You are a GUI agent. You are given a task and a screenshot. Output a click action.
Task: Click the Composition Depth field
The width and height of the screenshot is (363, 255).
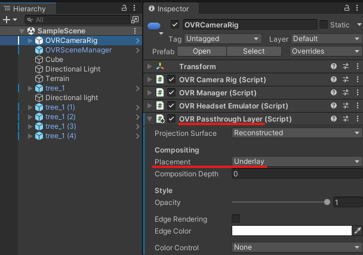(x=297, y=174)
